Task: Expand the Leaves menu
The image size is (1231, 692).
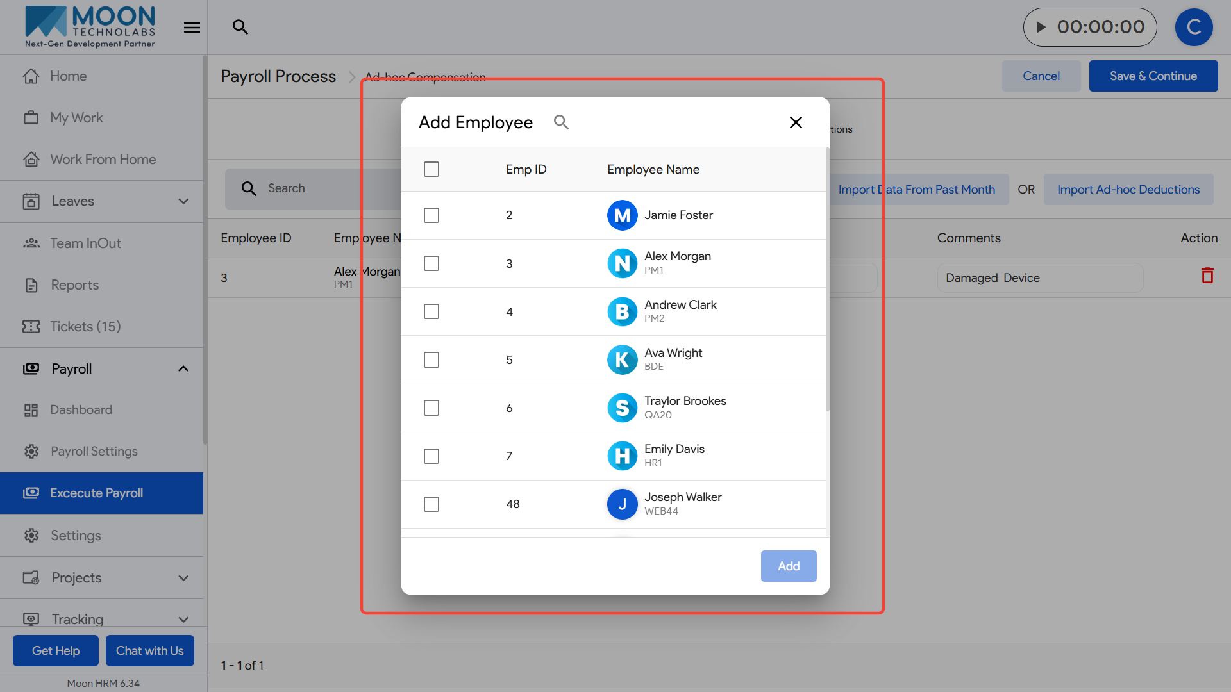Action: tap(183, 201)
